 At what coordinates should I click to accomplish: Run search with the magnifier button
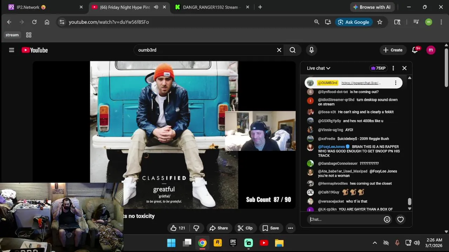click(293, 50)
